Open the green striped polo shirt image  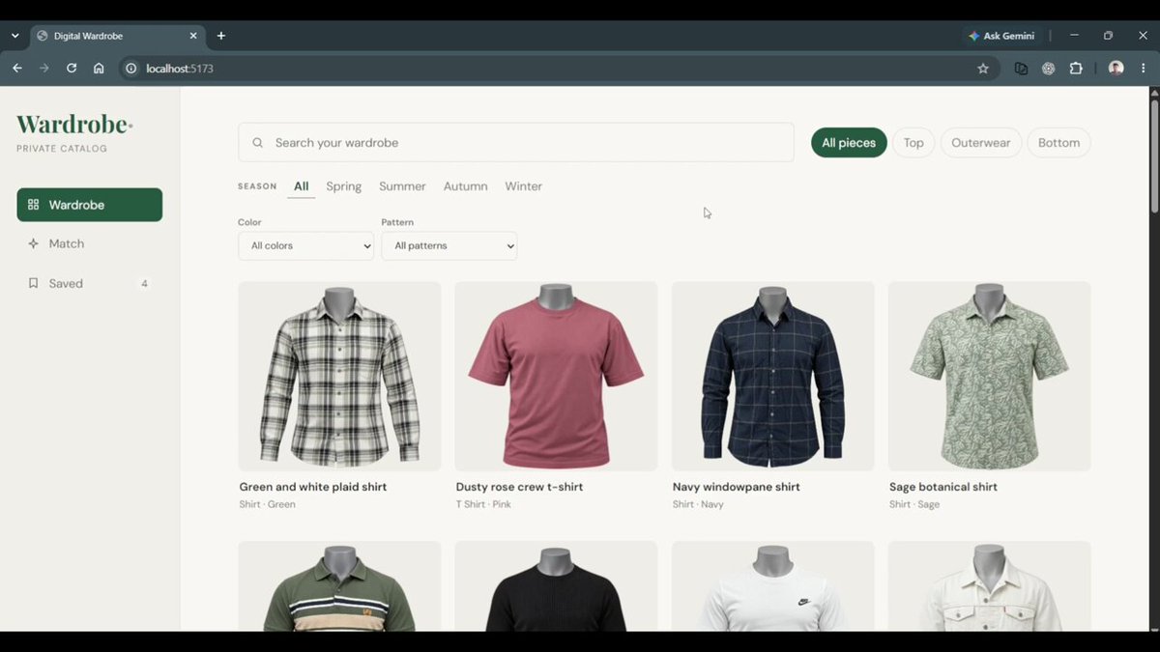click(x=340, y=586)
